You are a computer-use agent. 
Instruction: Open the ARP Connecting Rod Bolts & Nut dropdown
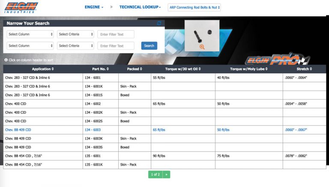coord(194,7)
